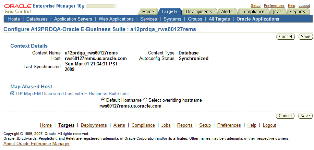The width and height of the screenshot is (314, 150).
Task: Click the footer Deployments link
Action: click(94, 125)
